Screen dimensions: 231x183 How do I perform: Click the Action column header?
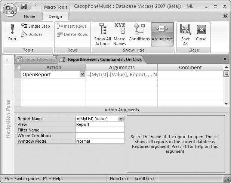tap(53, 68)
